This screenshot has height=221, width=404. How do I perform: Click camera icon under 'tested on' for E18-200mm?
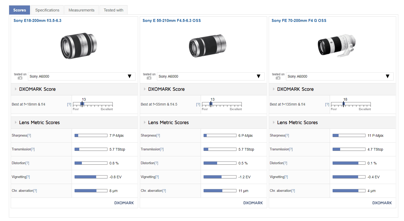tap(20, 78)
